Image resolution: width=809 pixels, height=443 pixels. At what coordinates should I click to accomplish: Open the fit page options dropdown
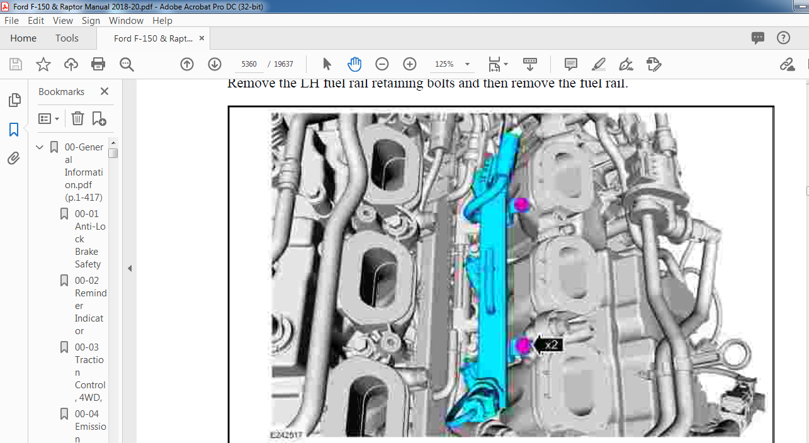pos(497,64)
